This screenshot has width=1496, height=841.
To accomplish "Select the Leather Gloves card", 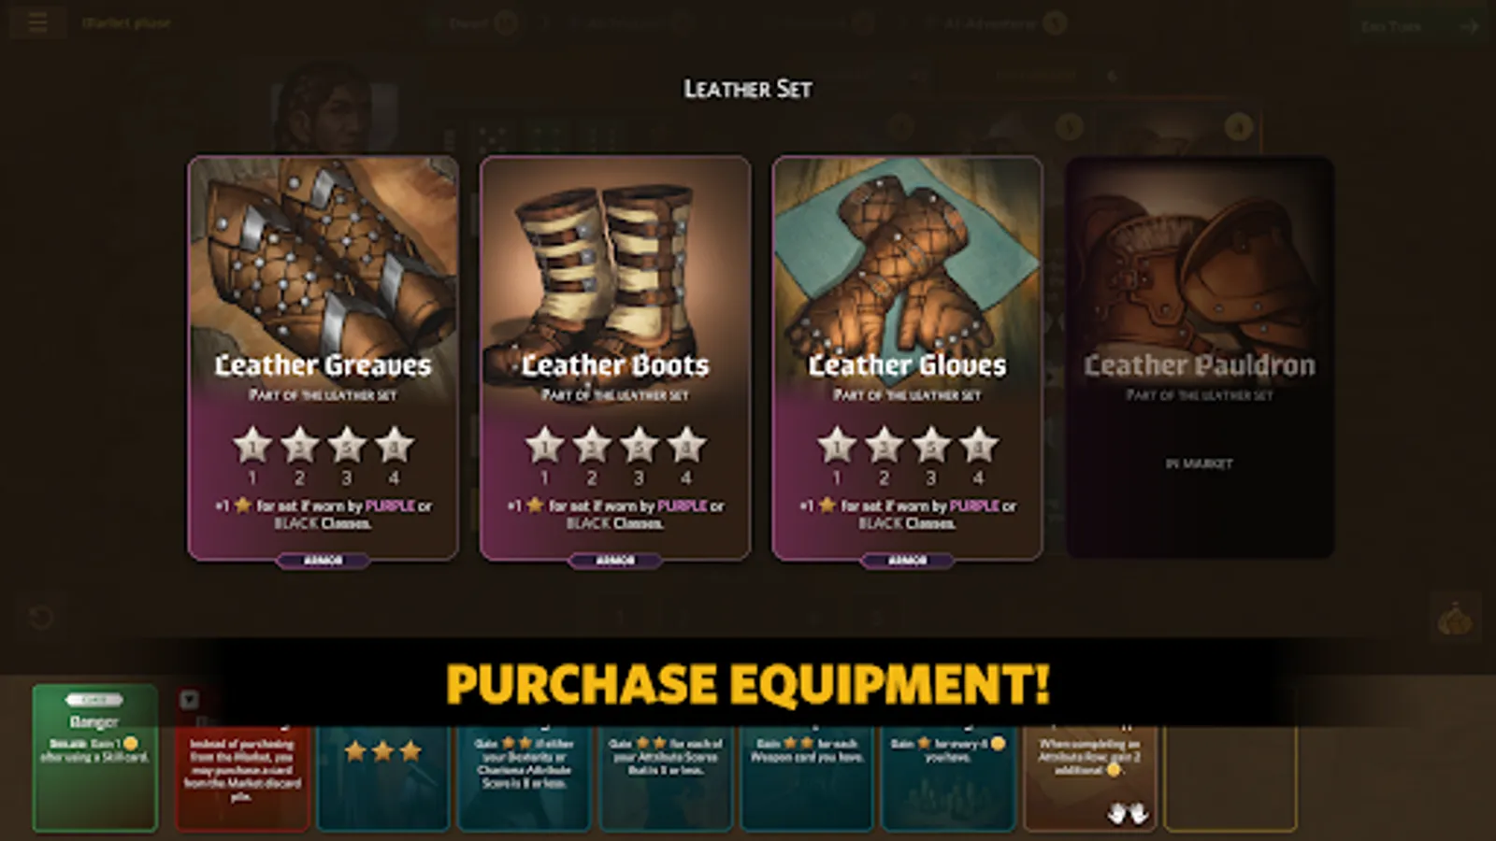I will (907, 358).
